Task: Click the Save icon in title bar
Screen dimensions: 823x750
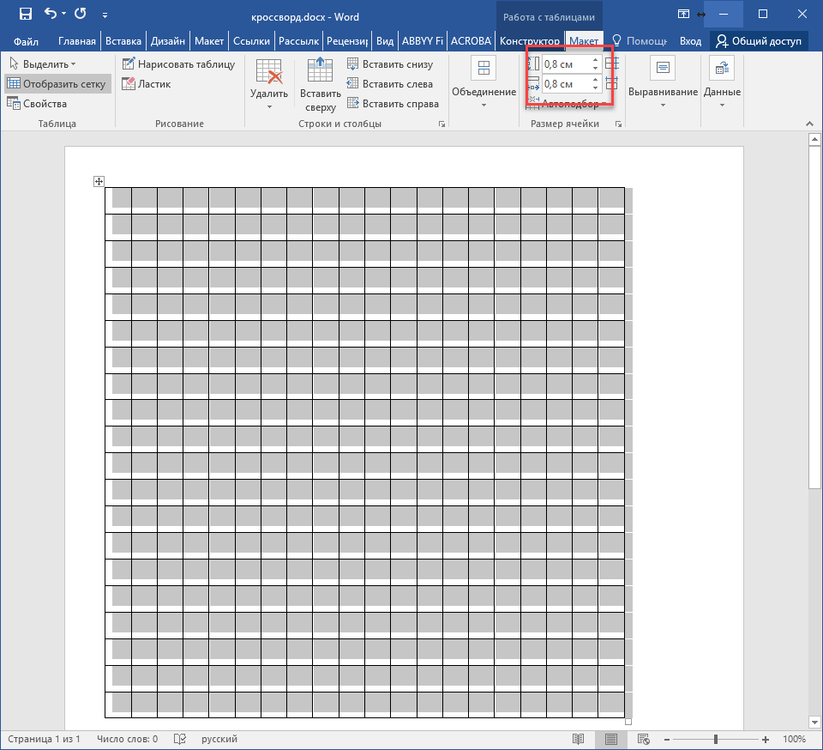Action: 26,14
